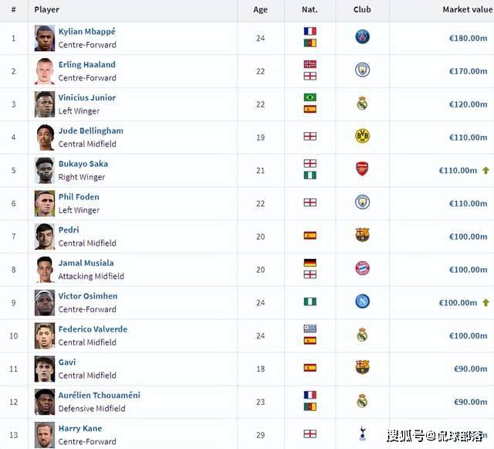The height and width of the screenshot is (449, 494).
Task: Click Real Madrid crest beside Vinicius Junior
Action: tap(362, 104)
